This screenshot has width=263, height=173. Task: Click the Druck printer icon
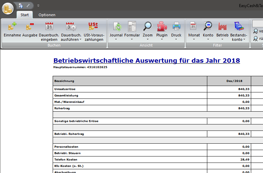tap(176, 26)
